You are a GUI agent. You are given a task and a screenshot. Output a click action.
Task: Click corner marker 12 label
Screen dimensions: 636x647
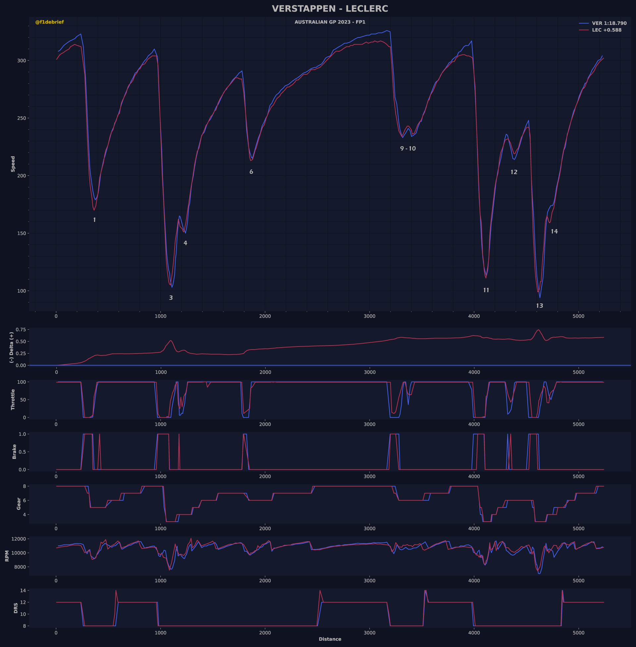[x=514, y=172]
